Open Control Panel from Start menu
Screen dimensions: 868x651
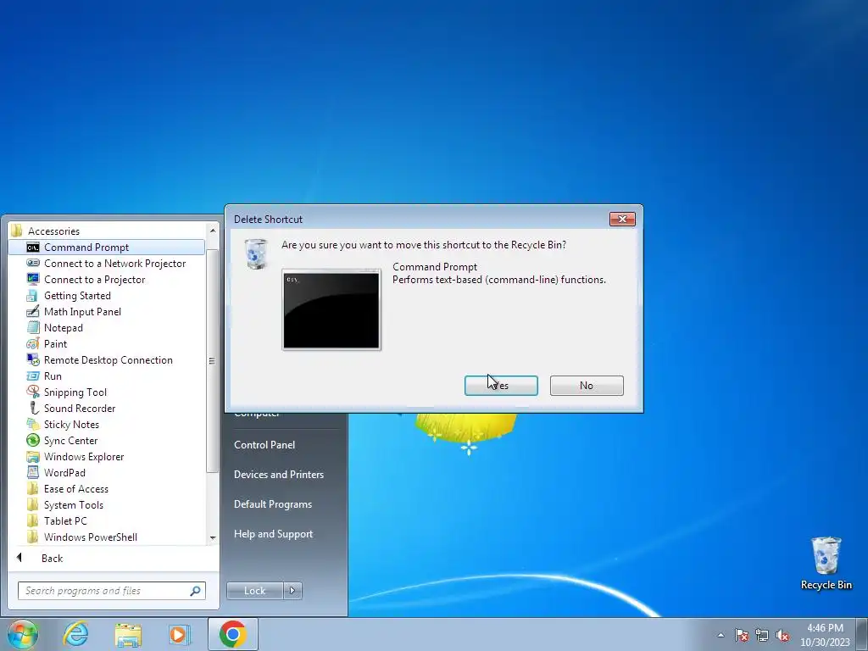coord(264,444)
